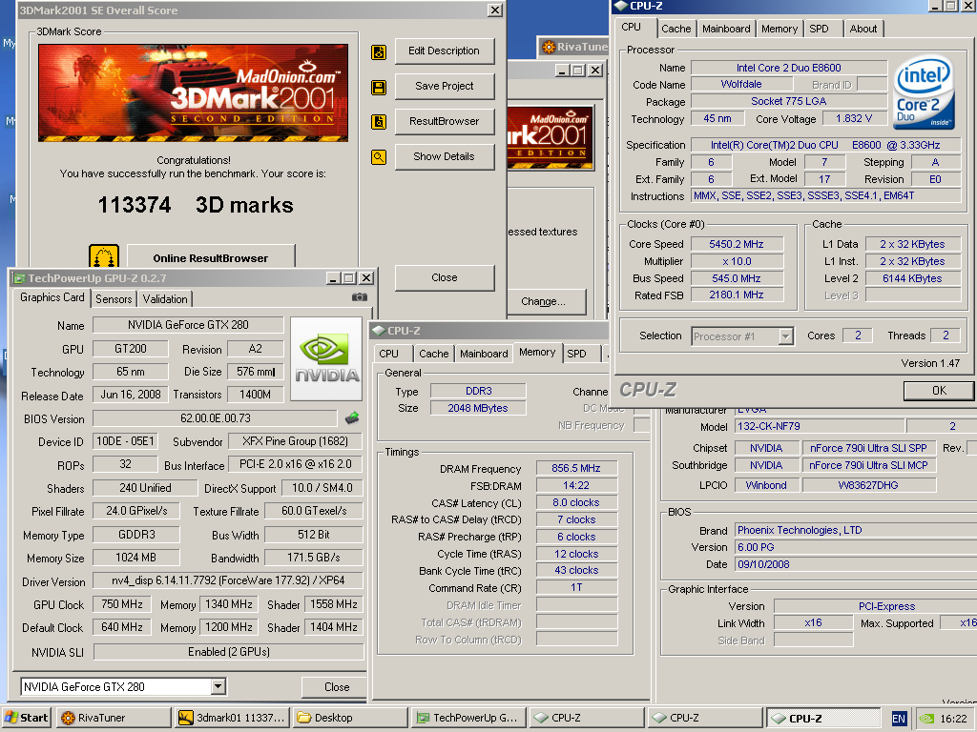Switch to RivaTuner in taskbar
Screen dimensions: 977x732
pyautogui.click(x=114, y=718)
